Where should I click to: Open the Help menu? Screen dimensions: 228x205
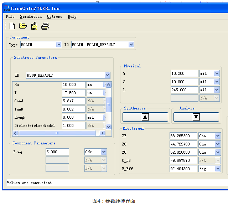pos(72,16)
